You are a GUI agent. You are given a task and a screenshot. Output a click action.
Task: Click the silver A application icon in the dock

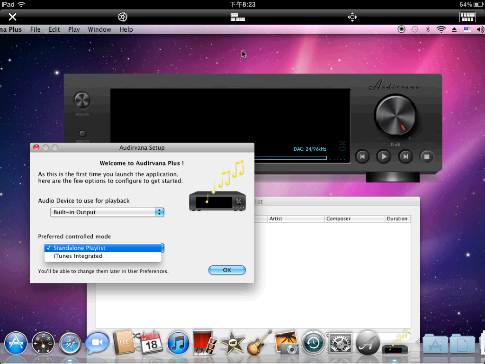[367, 343]
